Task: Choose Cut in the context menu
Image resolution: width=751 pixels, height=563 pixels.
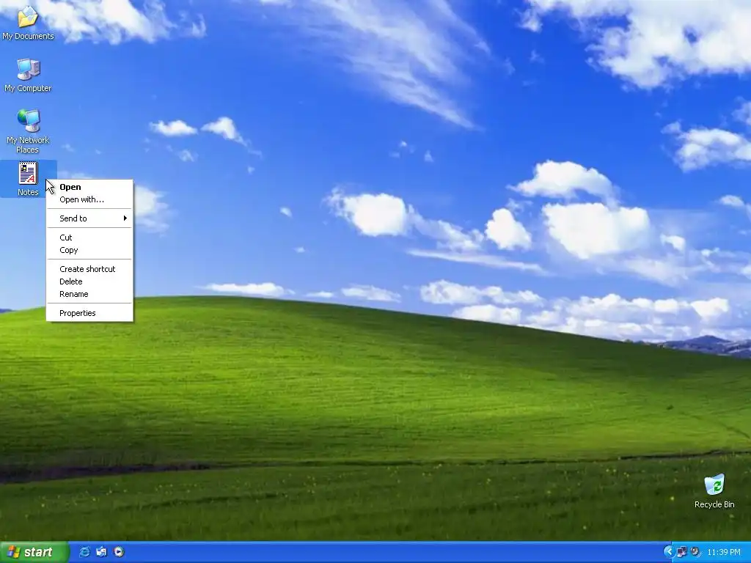Action: tap(89, 238)
